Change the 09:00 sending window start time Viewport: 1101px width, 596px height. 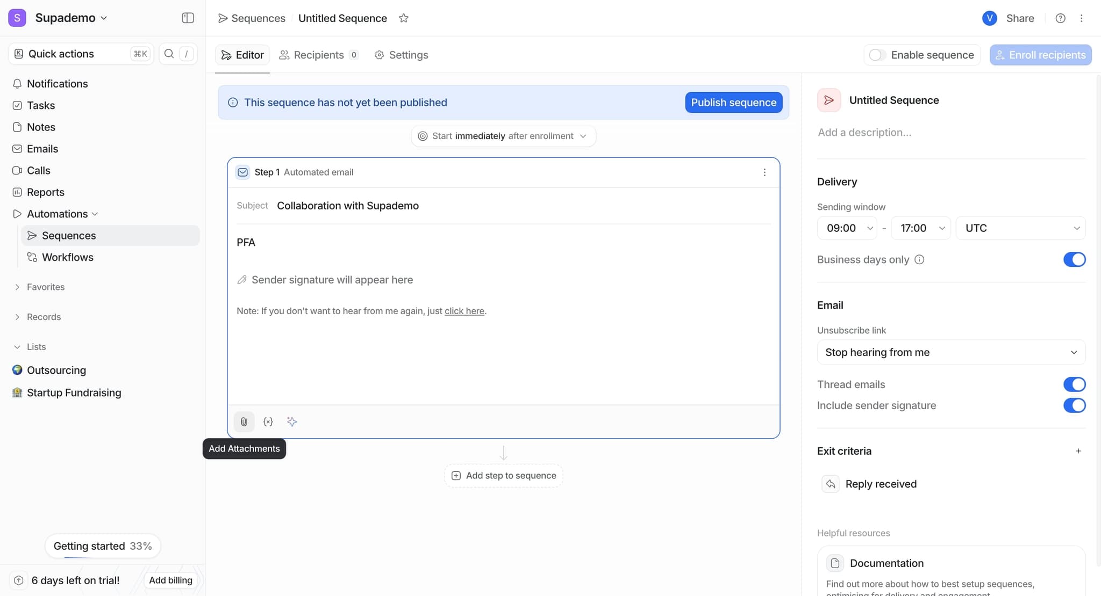[847, 228]
